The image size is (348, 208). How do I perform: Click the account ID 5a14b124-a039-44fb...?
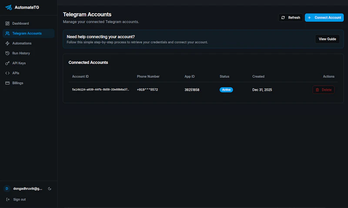tap(100, 90)
